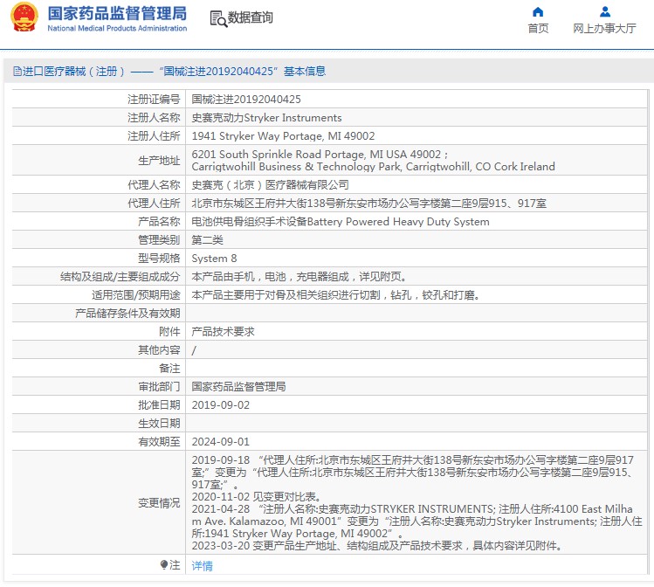Viewport: 654px width, 587px height.
Task: Open the 数据查询 search icon
Action: point(218,18)
